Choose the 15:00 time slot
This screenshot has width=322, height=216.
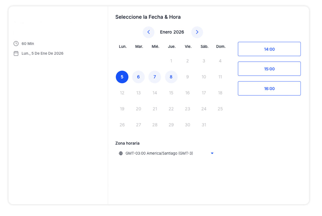point(269,69)
